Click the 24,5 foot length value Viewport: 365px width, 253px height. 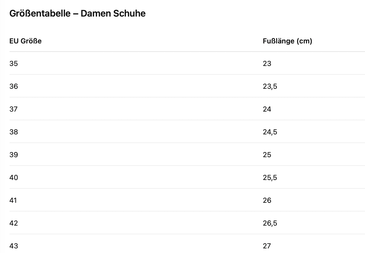pyautogui.click(x=270, y=132)
